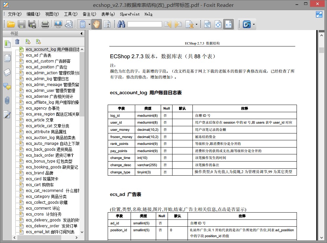The height and width of the screenshot is (243, 327).
Task: Click the document scroll-down arrow
Action: point(321,237)
